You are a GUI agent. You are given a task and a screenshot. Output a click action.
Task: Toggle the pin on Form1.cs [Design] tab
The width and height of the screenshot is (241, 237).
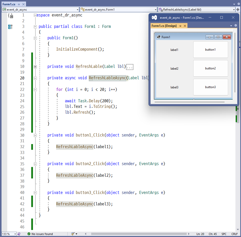(x=180, y=26)
